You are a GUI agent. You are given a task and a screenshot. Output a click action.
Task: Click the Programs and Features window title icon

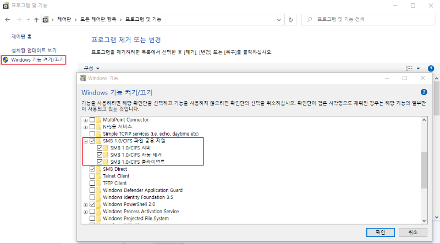point(5,5)
